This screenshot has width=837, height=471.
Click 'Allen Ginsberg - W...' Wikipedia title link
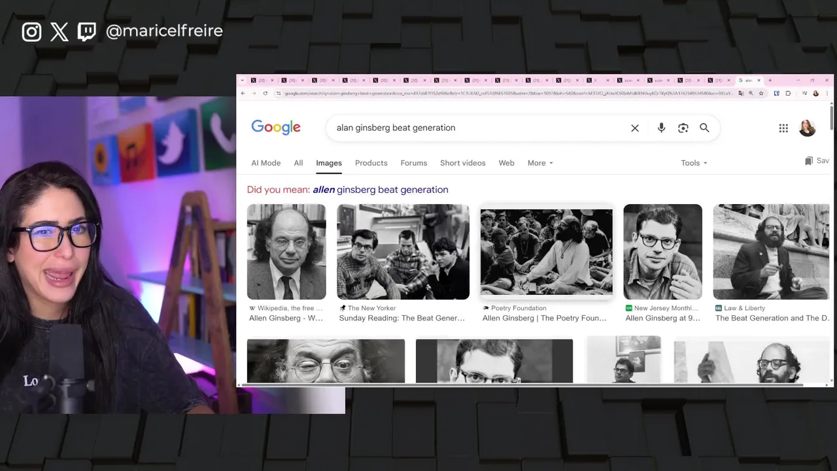pos(286,319)
